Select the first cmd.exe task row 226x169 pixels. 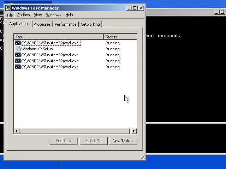click(x=75, y=43)
